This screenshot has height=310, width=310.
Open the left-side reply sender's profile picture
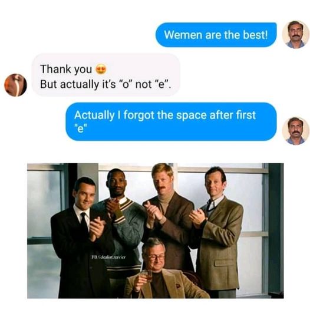click(x=16, y=85)
